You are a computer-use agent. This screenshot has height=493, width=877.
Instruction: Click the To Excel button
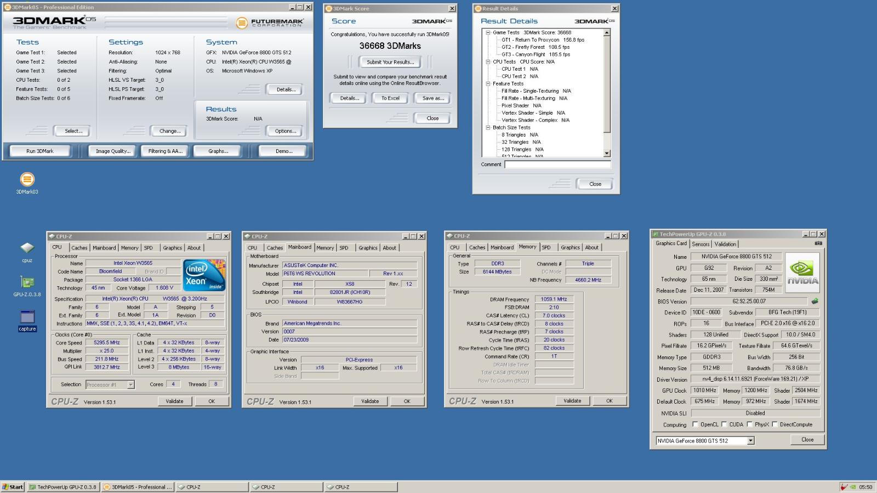click(x=390, y=98)
